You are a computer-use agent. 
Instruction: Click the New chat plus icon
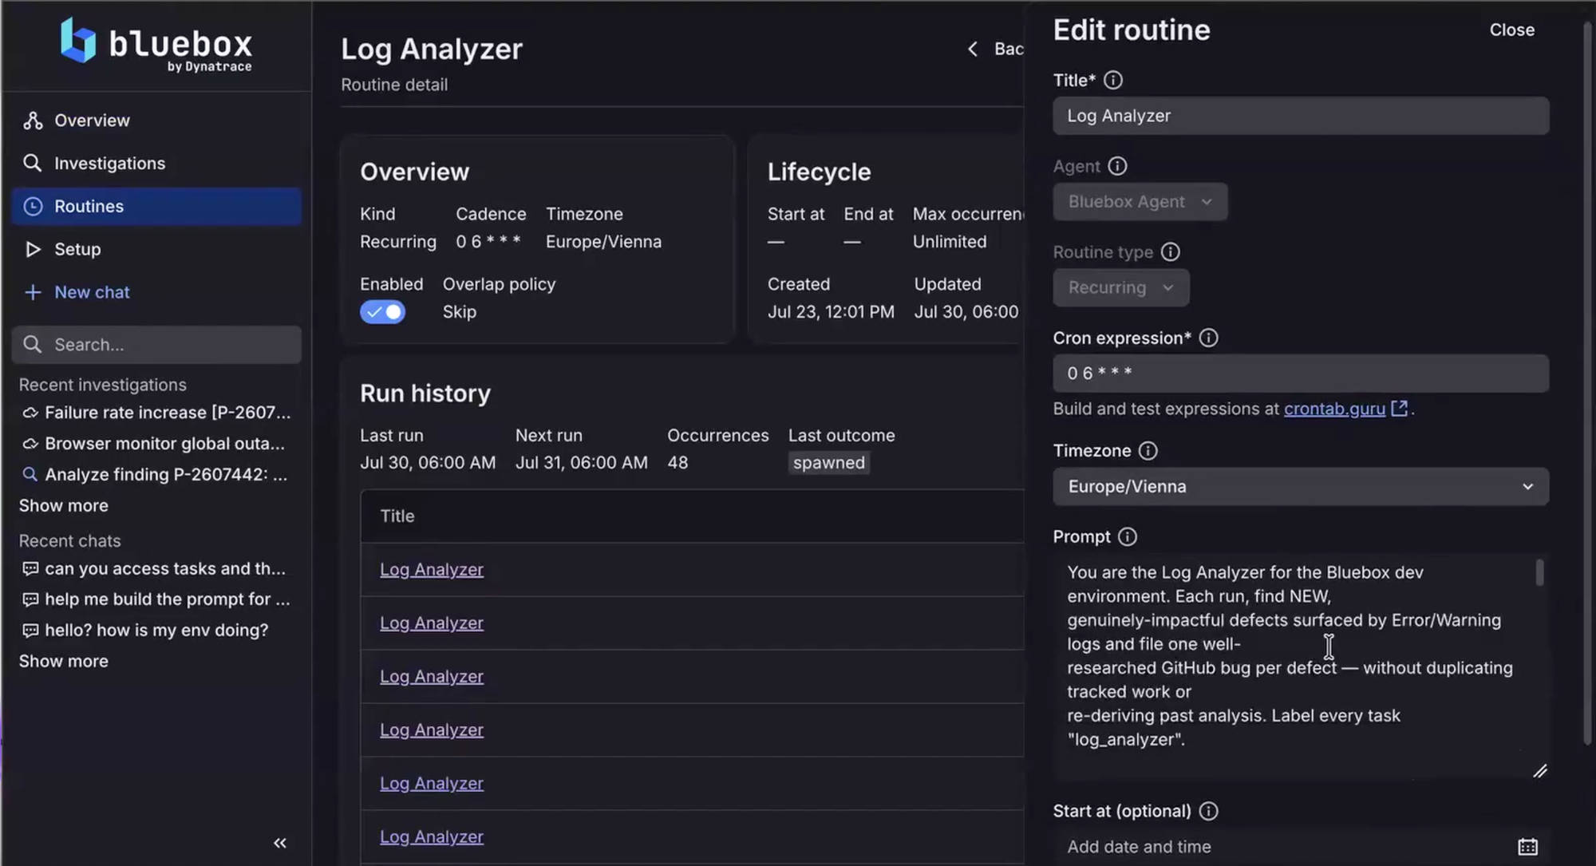pos(33,293)
